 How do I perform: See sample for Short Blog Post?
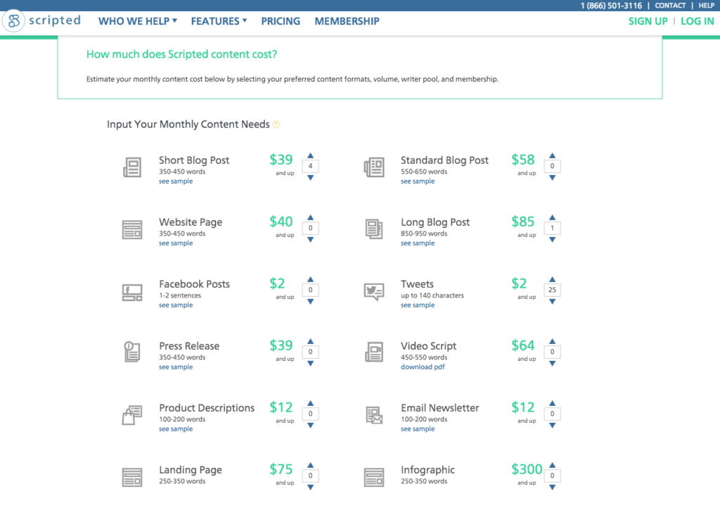[176, 181]
